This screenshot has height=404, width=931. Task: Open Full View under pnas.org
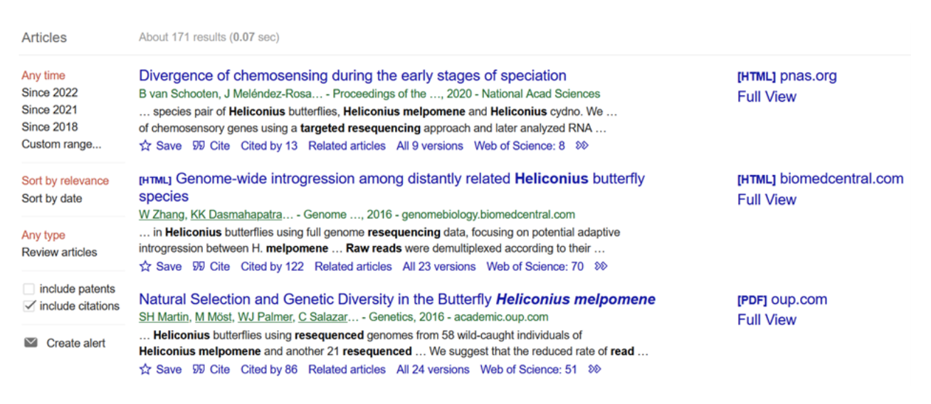click(x=767, y=97)
